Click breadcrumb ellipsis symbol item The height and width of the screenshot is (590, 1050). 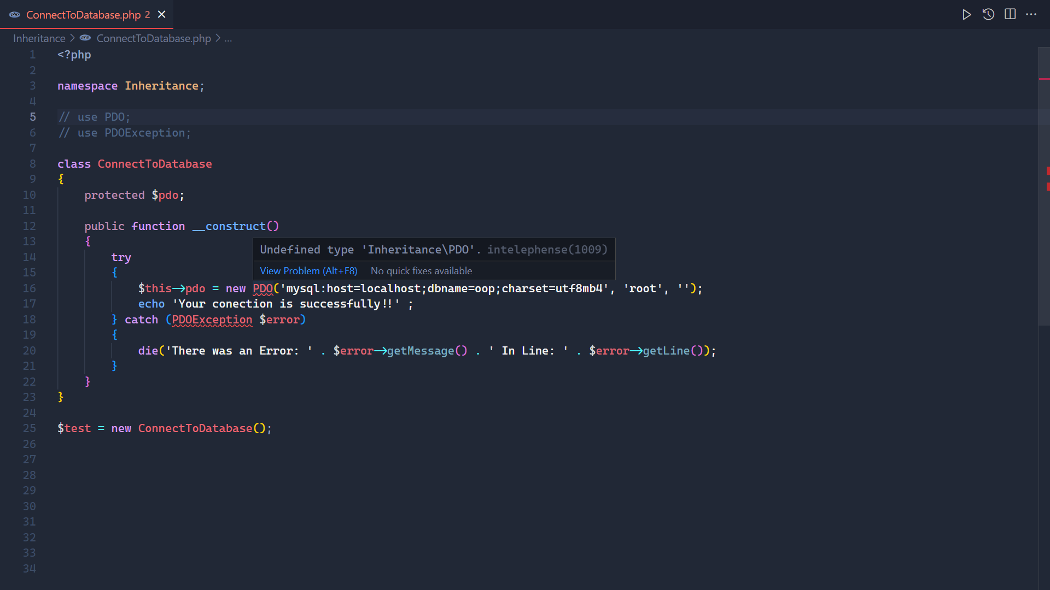(x=228, y=38)
